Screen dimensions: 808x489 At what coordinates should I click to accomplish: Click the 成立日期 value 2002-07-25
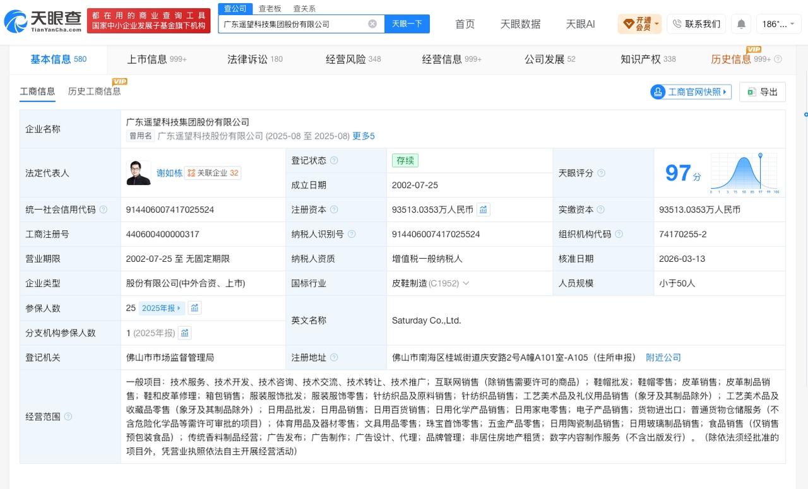click(x=415, y=185)
